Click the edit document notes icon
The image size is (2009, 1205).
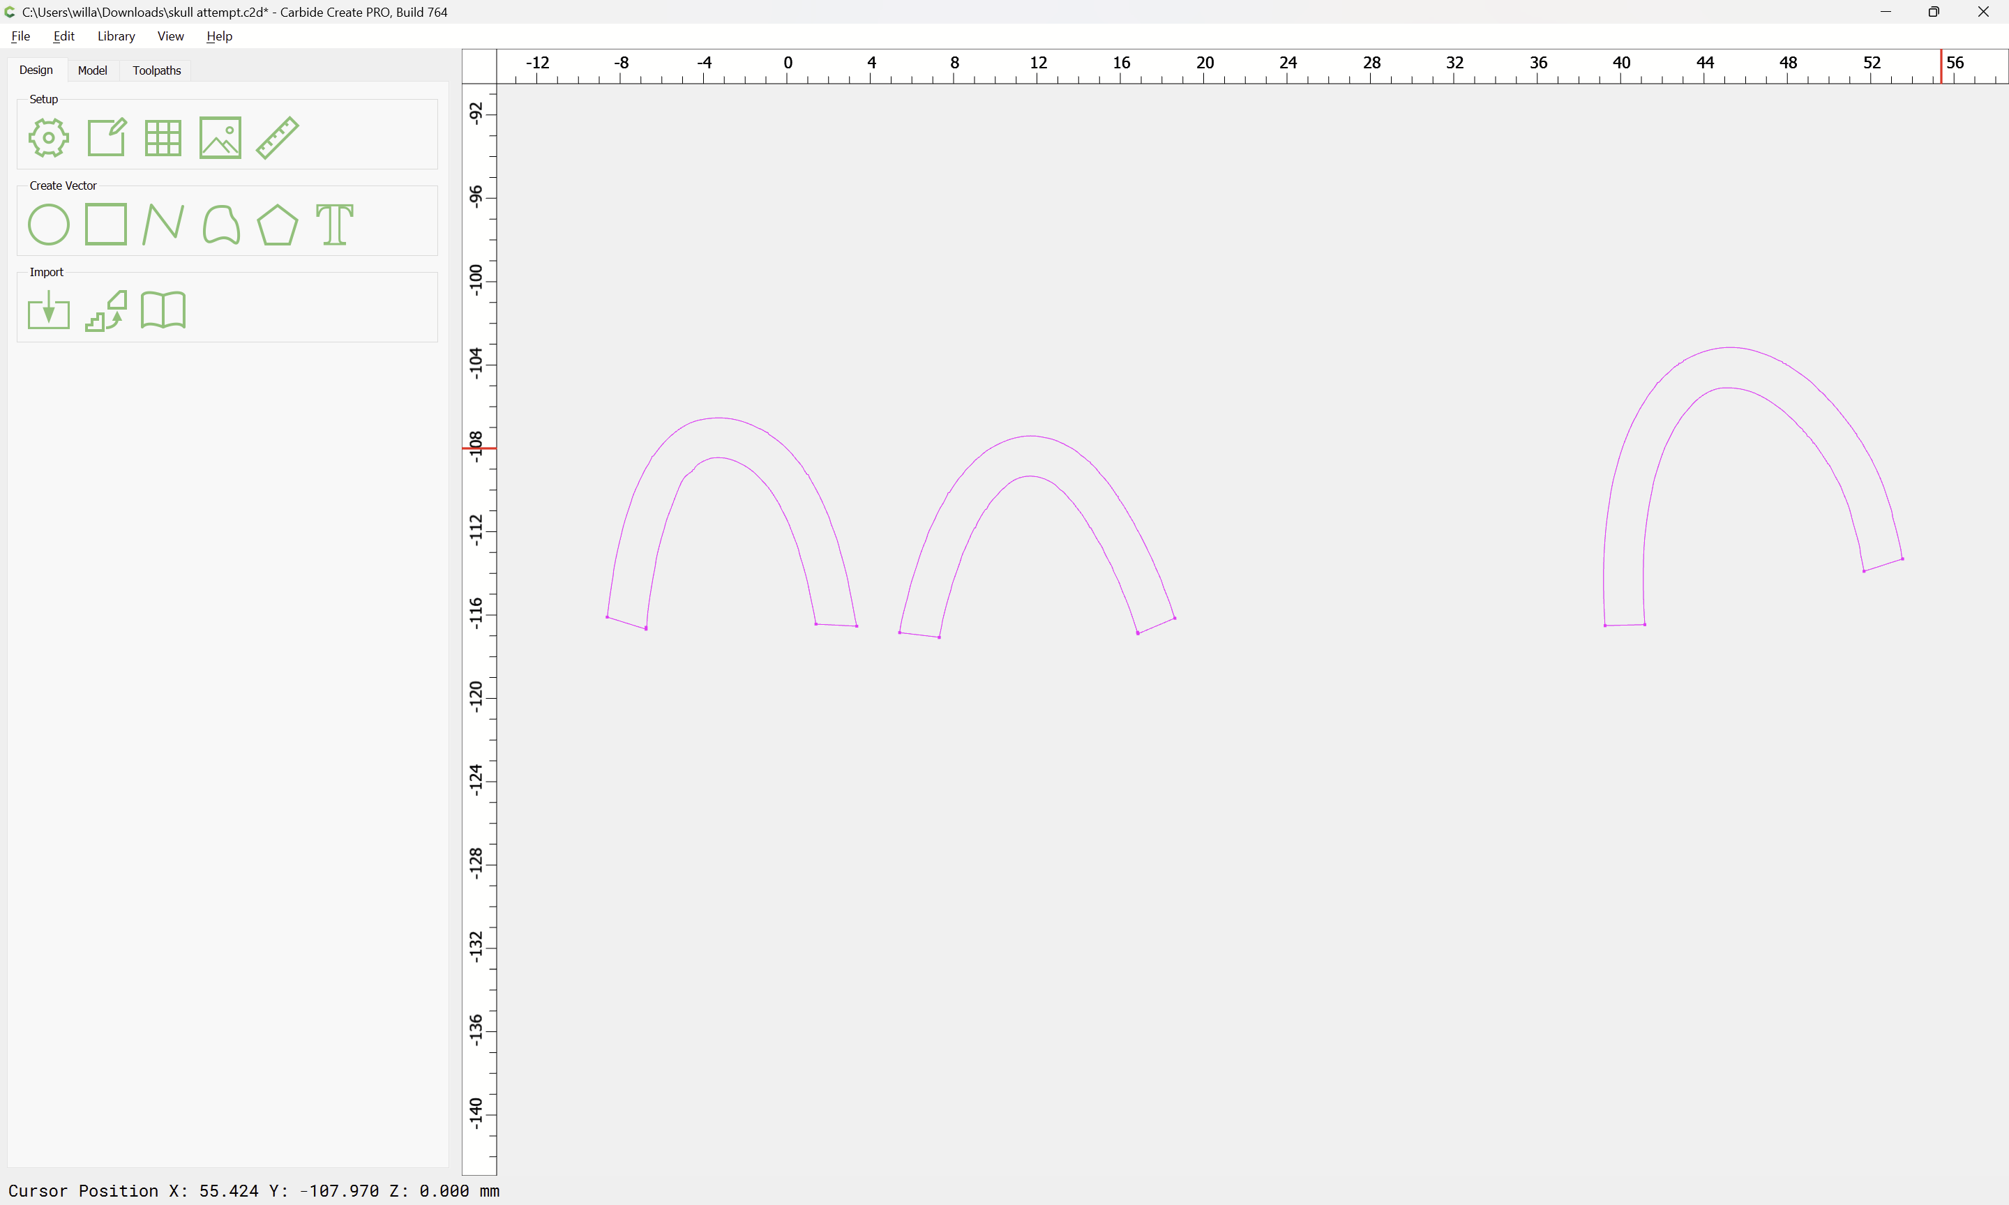tap(106, 137)
